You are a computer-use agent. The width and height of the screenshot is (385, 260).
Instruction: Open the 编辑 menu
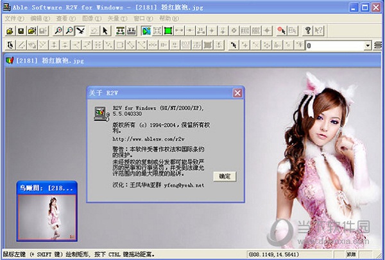40,19
